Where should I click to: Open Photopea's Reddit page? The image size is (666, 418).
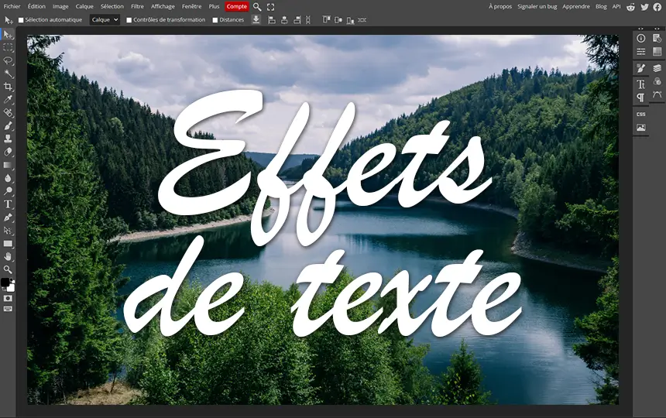pos(630,7)
